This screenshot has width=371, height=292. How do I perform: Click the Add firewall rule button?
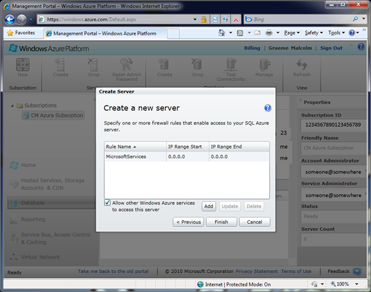coord(208,206)
